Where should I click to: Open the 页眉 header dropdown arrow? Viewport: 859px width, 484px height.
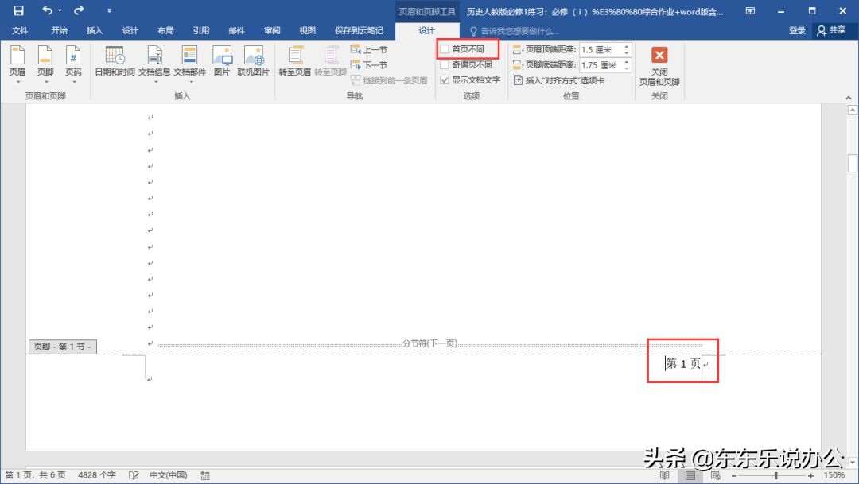click(17, 79)
